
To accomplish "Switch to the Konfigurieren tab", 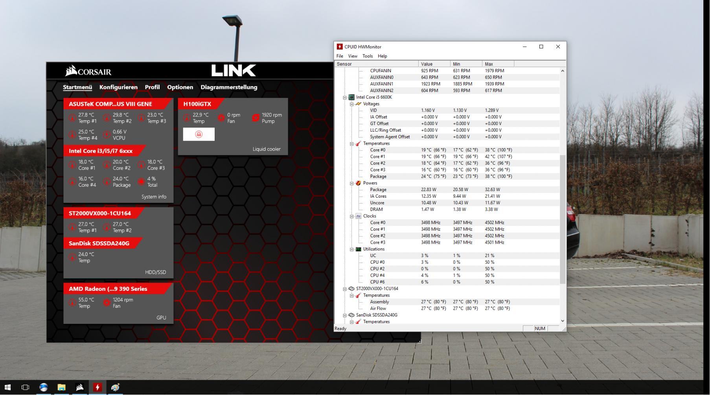I will (x=118, y=87).
